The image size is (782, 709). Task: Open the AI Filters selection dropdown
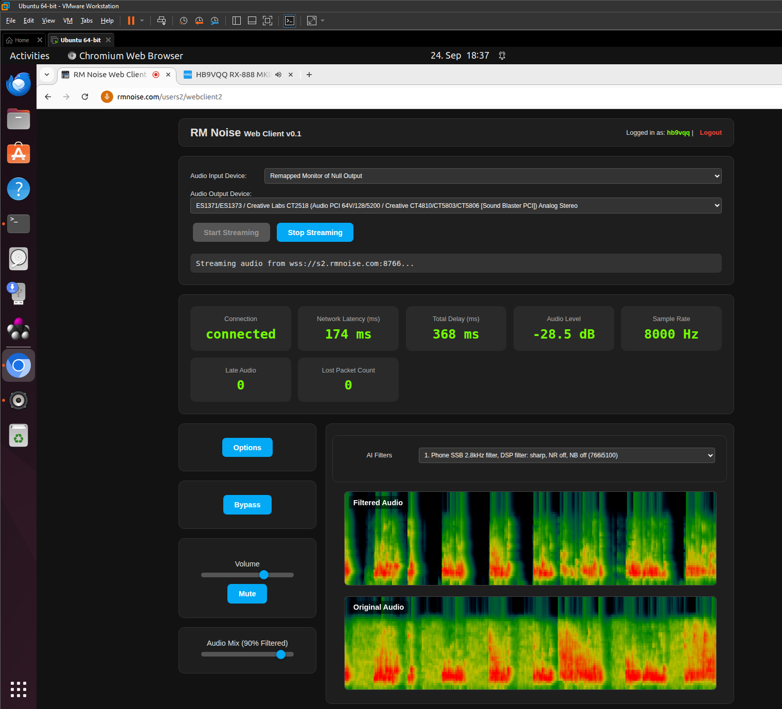[x=567, y=455]
